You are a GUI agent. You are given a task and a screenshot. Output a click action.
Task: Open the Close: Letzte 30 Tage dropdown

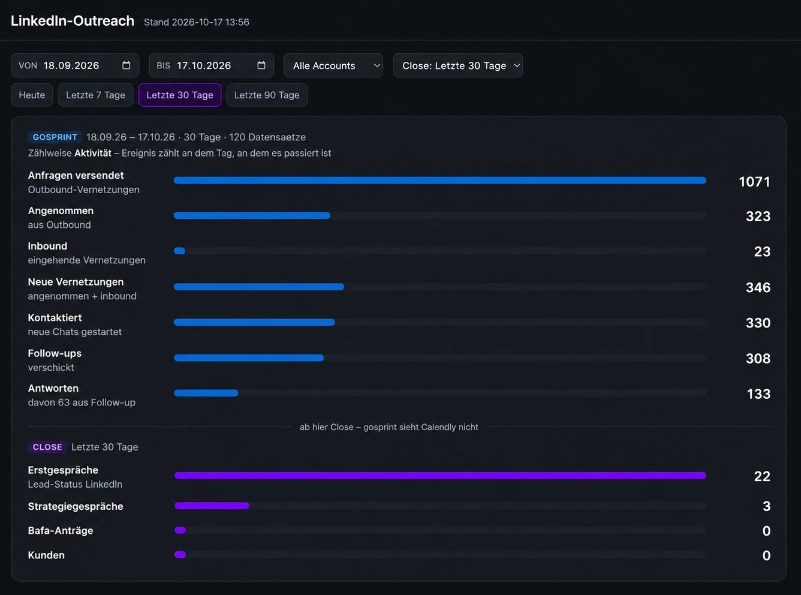point(457,65)
